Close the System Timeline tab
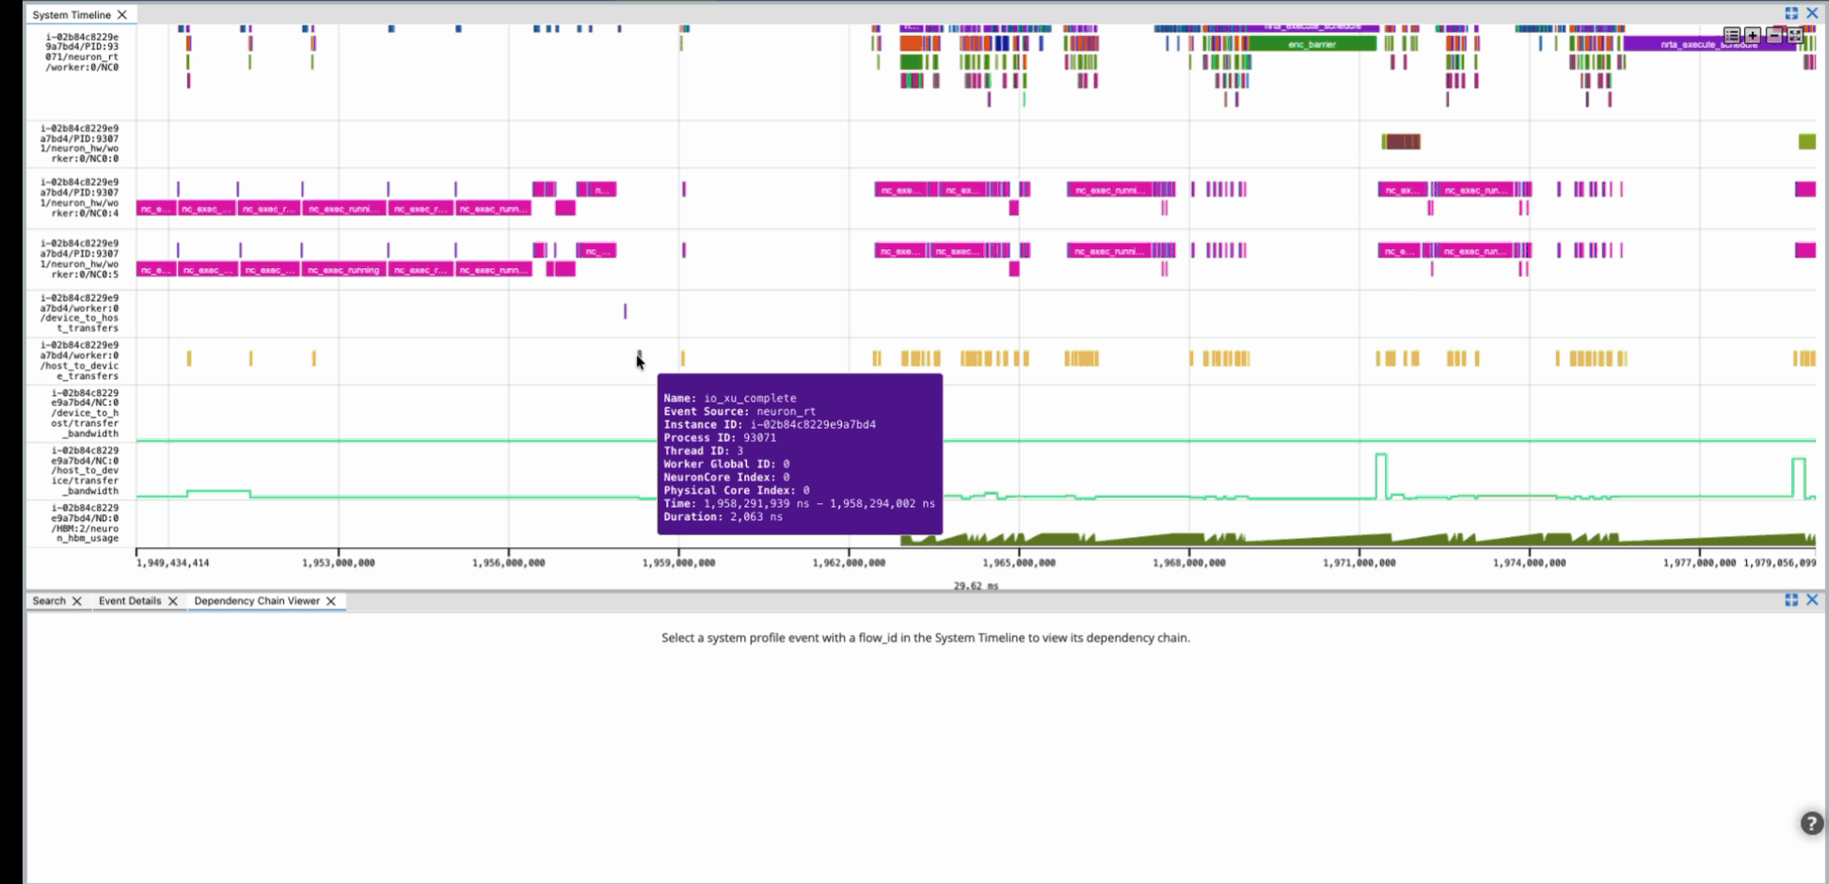1829x884 pixels. click(122, 15)
